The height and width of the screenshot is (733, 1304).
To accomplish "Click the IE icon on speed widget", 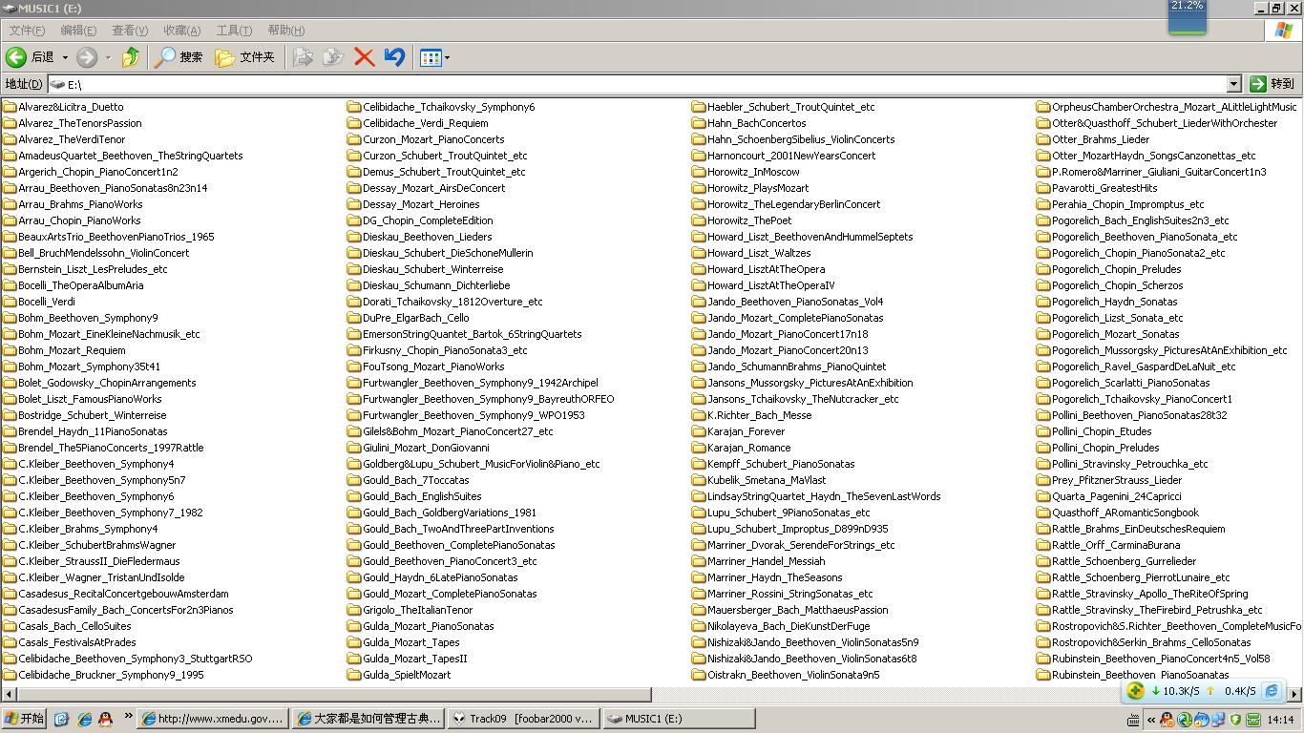I will coord(1272,690).
